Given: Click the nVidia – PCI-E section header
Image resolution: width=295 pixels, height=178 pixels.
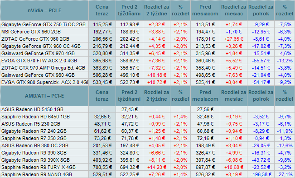Looking at the screenshot, I should pyautogui.click(x=44, y=10).
